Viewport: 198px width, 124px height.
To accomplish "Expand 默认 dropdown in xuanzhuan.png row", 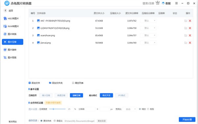I will (x=148, y=35).
